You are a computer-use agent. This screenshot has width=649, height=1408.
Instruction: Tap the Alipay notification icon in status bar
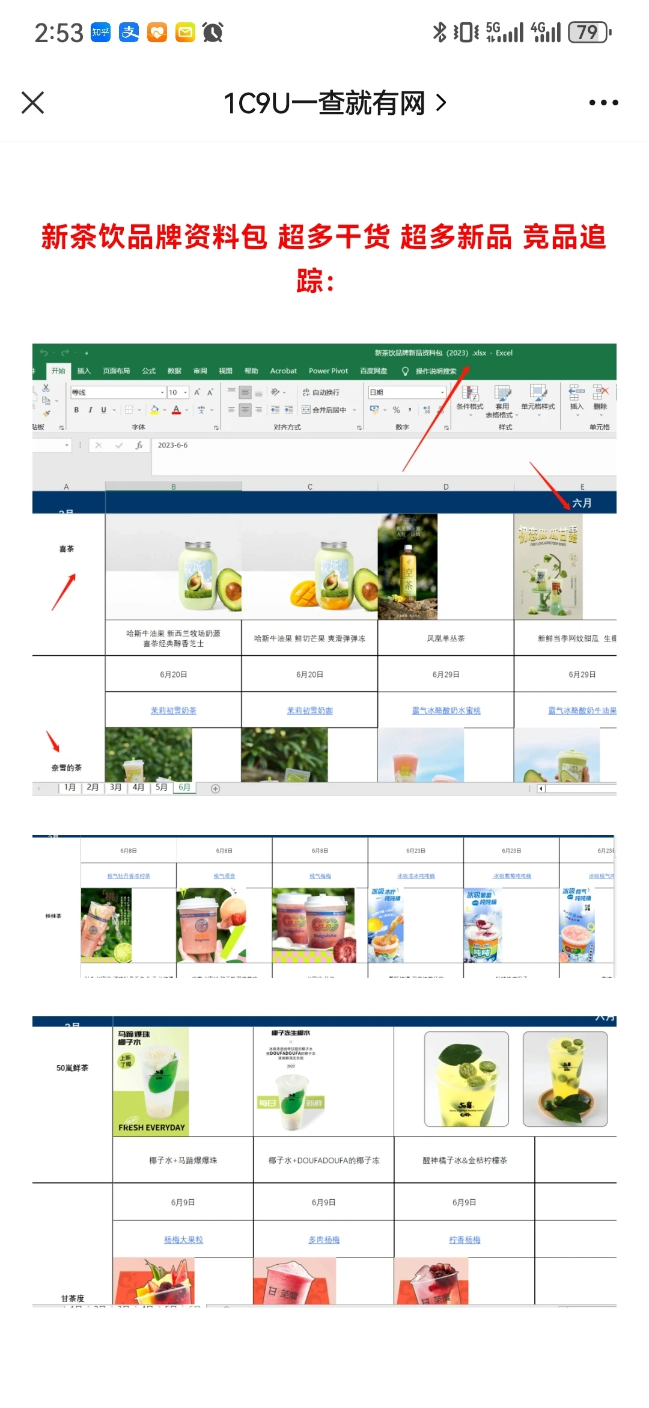[129, 32]
